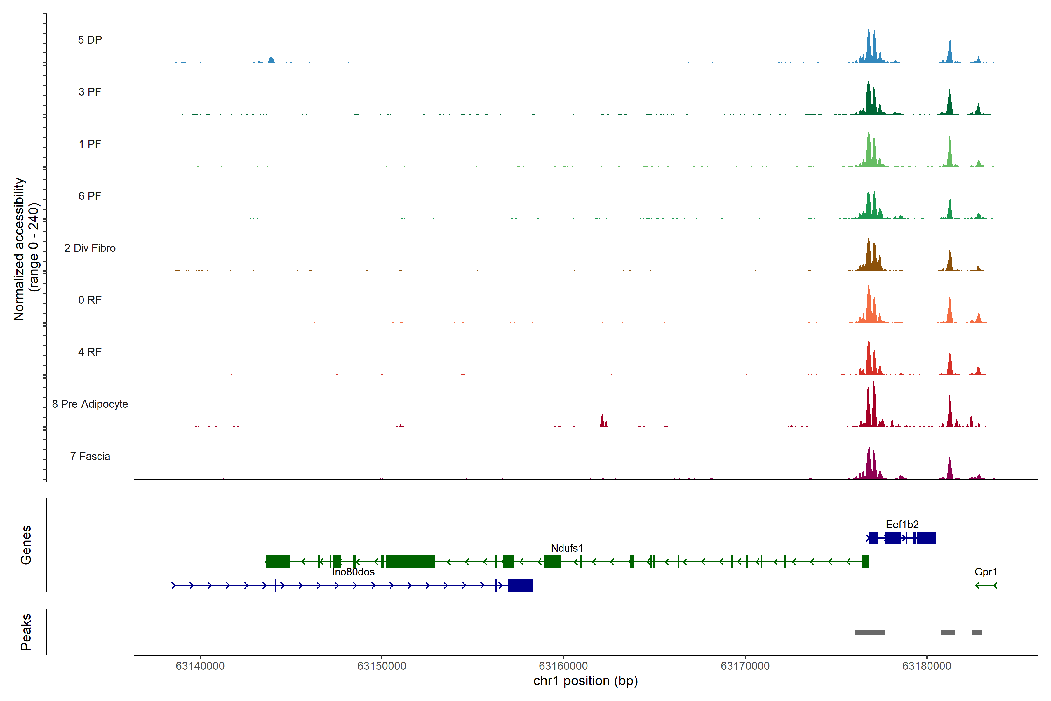Viewport: 1051px width, 701px height.
Task: Click the 2 Div Fibro track label
Action: [90, 248]
